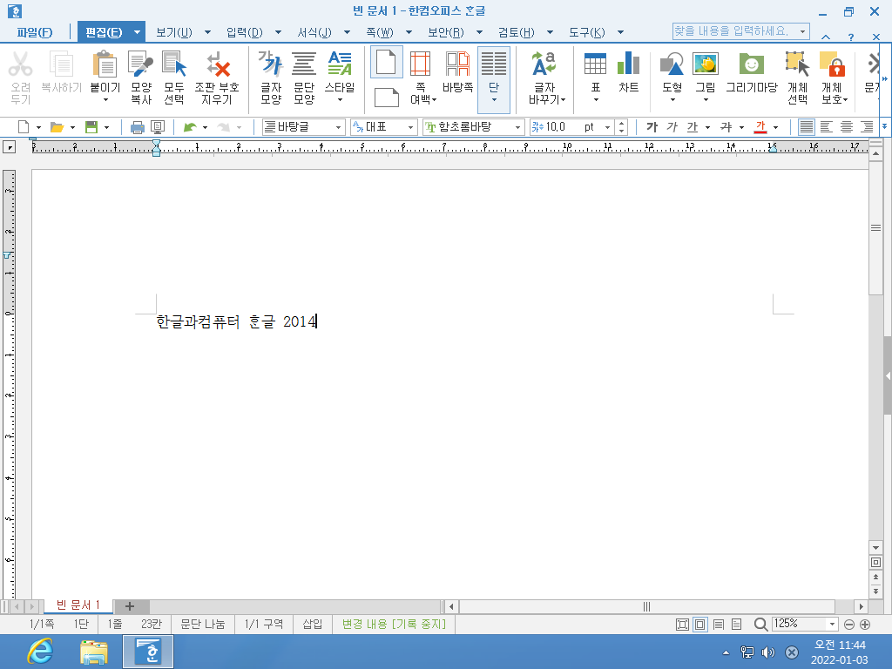Select landscape page orientation icon
This screenshot has height=669, width=892.
point(386,98)
